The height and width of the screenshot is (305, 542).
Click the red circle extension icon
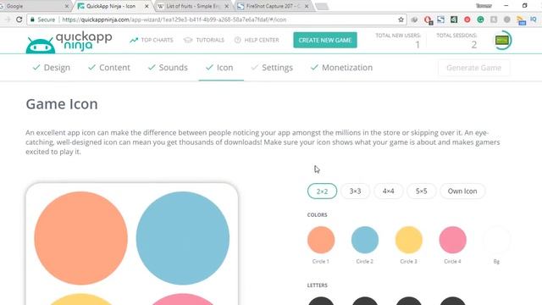pyautogui.click(x=467, y=19)
